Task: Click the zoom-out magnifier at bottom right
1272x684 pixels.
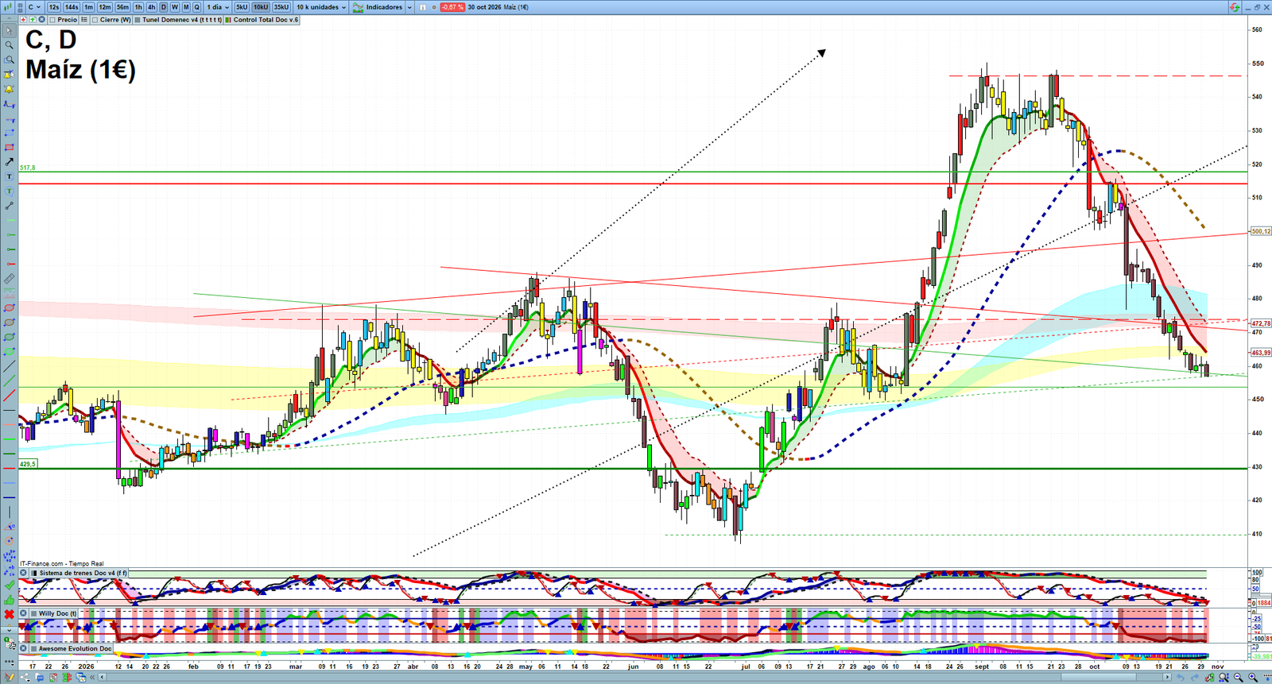Action: [1239, 677]
